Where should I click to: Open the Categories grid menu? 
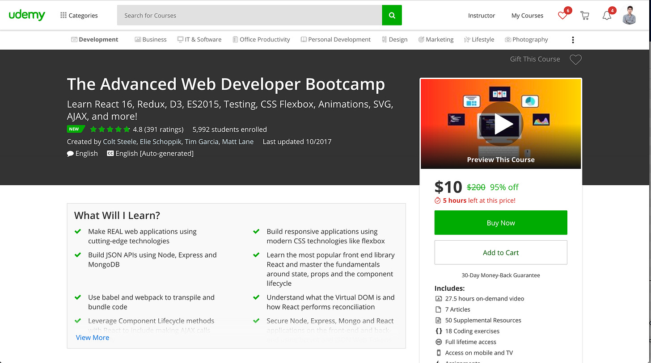pos(79,15)
